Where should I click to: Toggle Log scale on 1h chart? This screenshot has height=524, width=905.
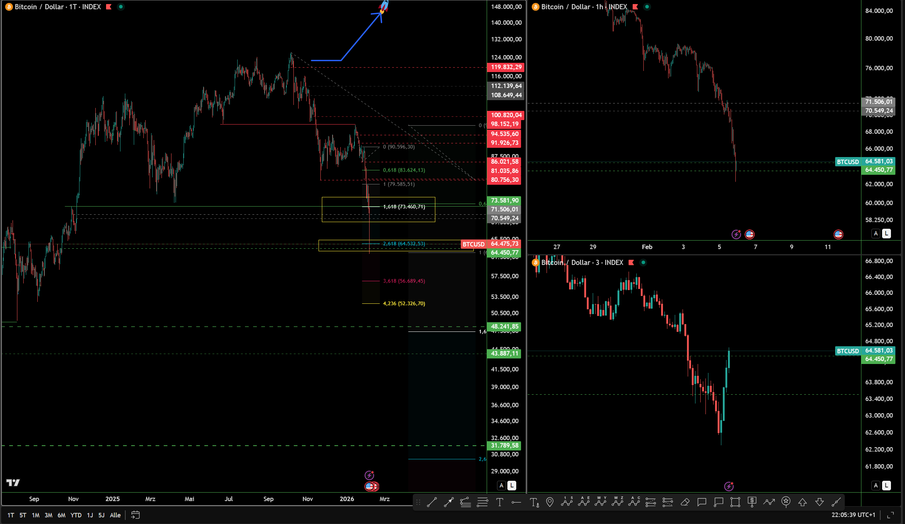click(x=887, y=234)
